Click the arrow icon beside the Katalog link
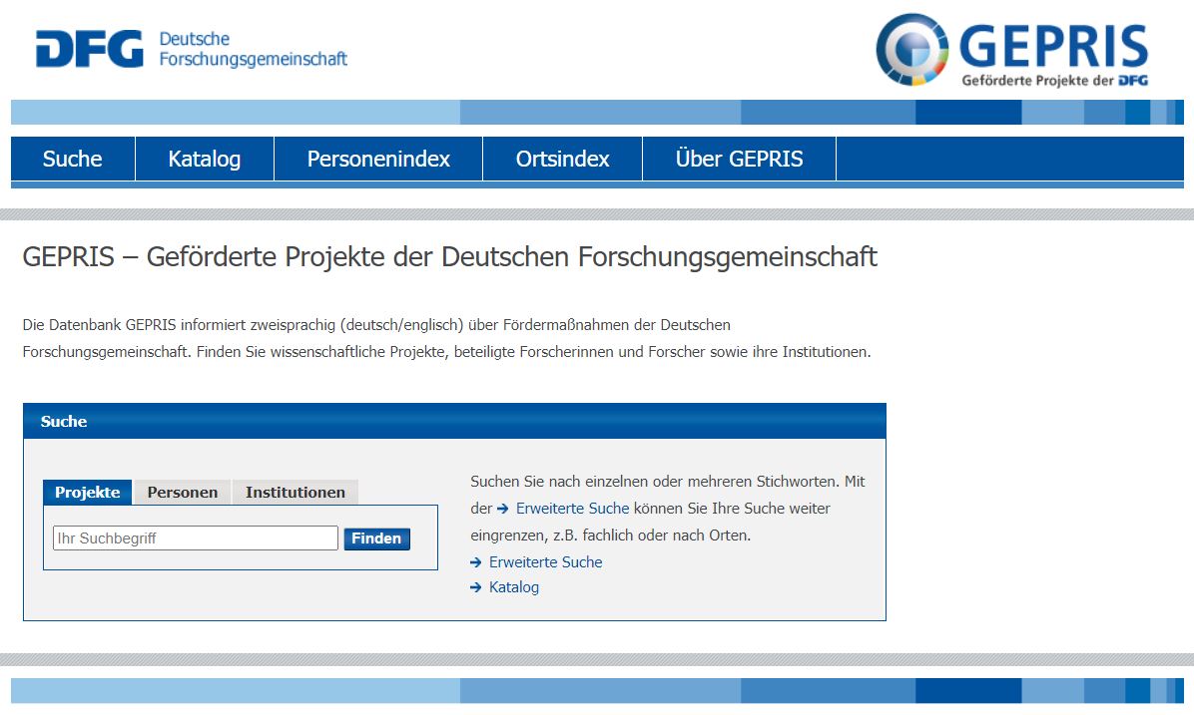Image resolution: width=1194 pixels, height=715 pixels. tap(476, 587)
